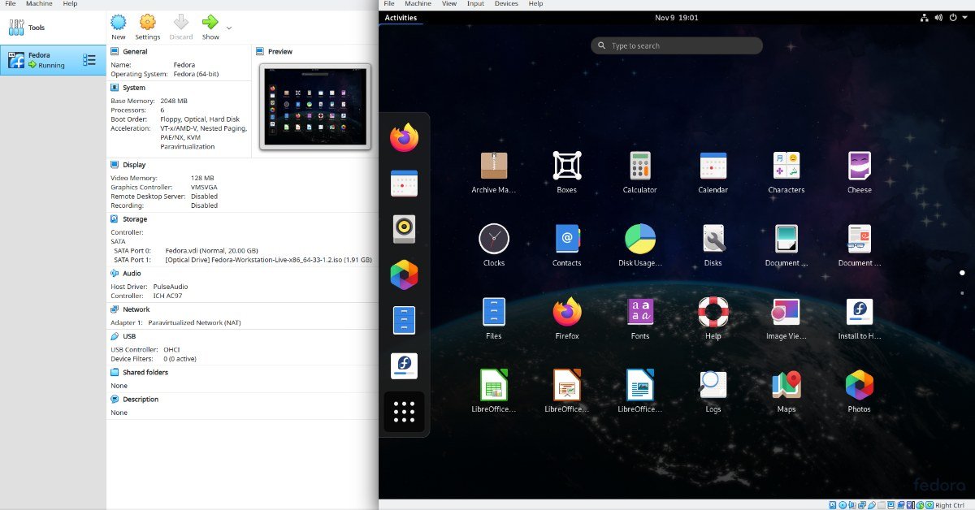Open the General section header
Image resolution: width=975 pixels, height=510 pixels.
pyautogui.click(x=134, y=51)
